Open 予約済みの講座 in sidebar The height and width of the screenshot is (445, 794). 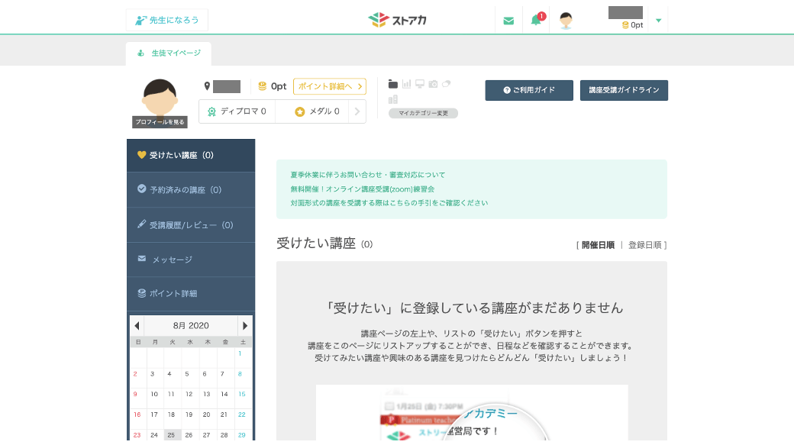[186, 189]
